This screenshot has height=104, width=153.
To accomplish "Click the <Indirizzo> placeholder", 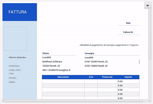I will point(14,66).
